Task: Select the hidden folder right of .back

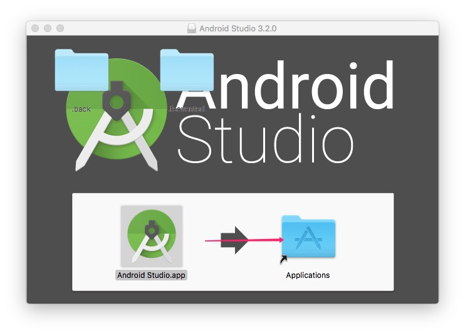Action: pyautogui.click(x=187, y=70)
